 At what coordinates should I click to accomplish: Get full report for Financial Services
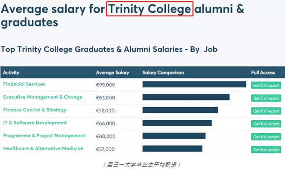(266, 86)
